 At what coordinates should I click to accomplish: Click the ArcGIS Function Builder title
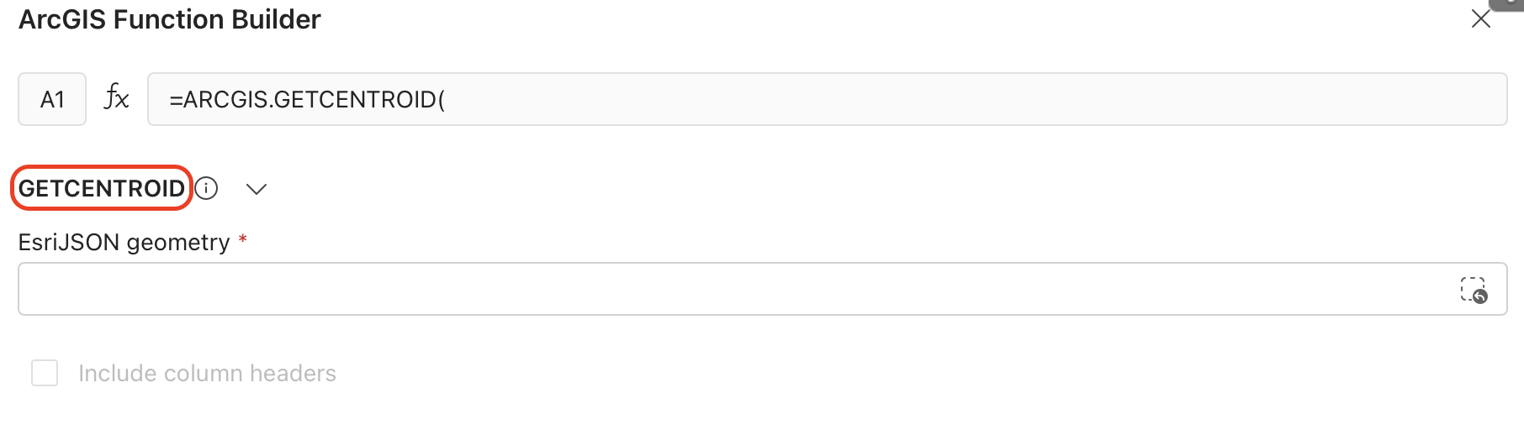pyautogui.click(x=170, y=19)
